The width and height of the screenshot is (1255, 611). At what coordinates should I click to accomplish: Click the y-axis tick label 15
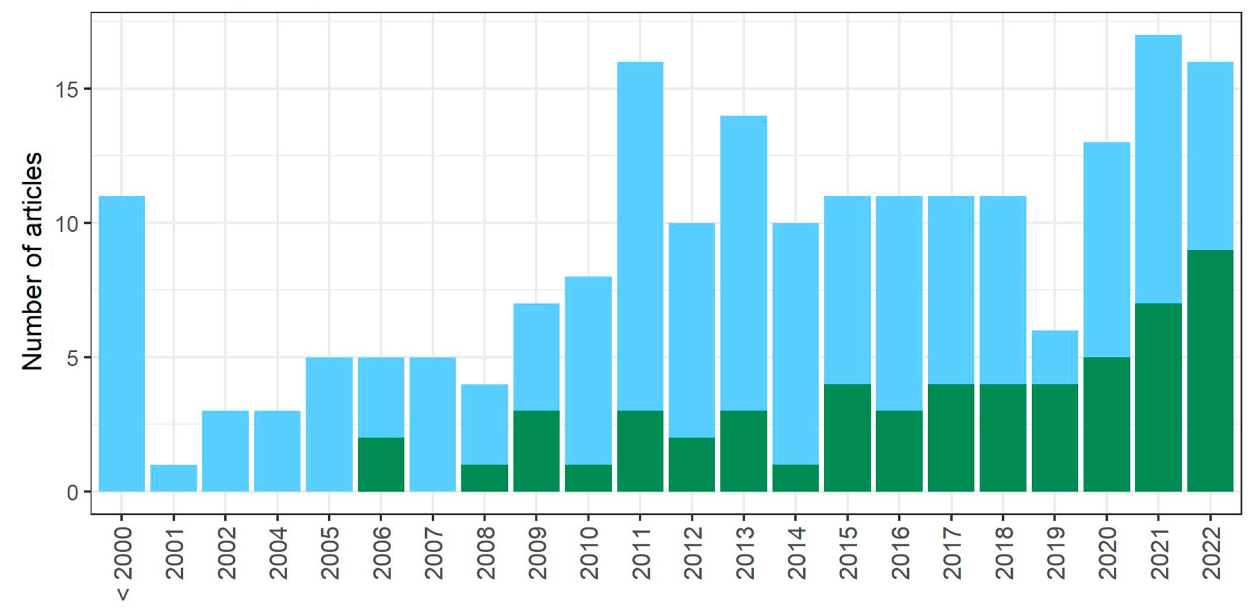click(x=67, y=90)
